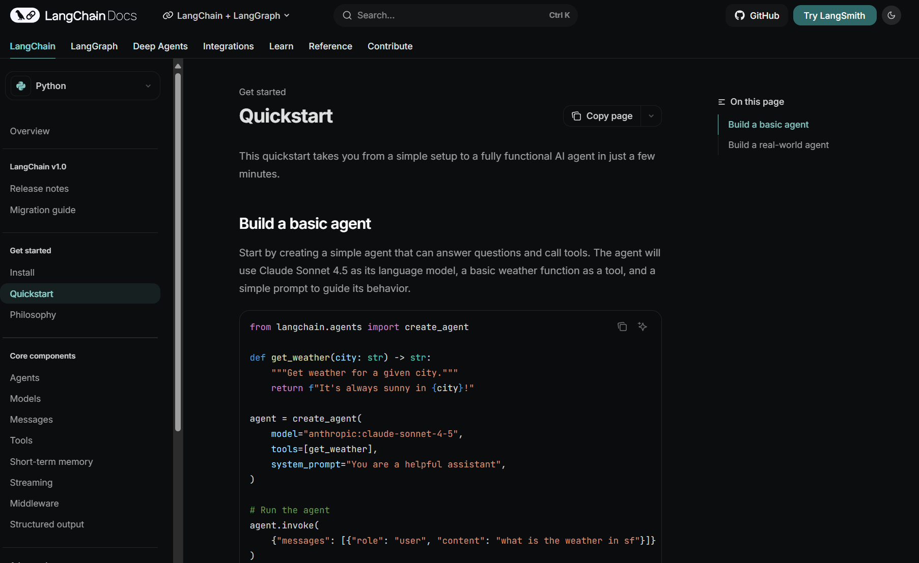This screenshot has height=563, width=919.
Task: Open the Migration guide sidebar page
Action: point(43,210)
